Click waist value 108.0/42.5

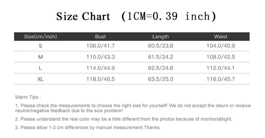[221, 57]
